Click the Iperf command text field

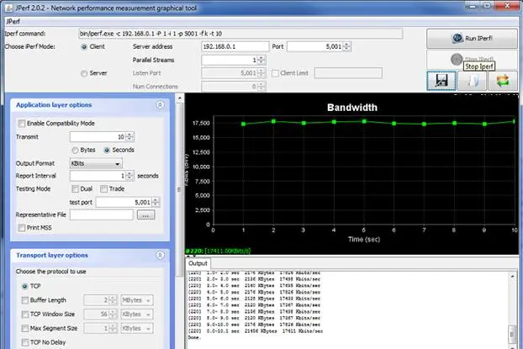[x=240, y=34]
